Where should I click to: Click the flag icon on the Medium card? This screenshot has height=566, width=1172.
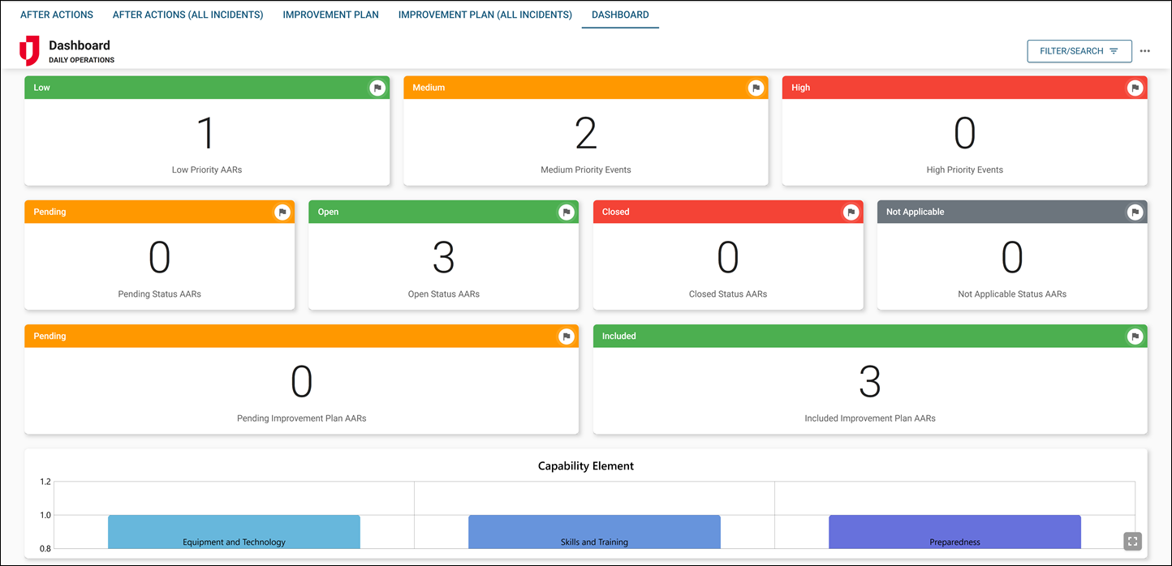point(755,88)
